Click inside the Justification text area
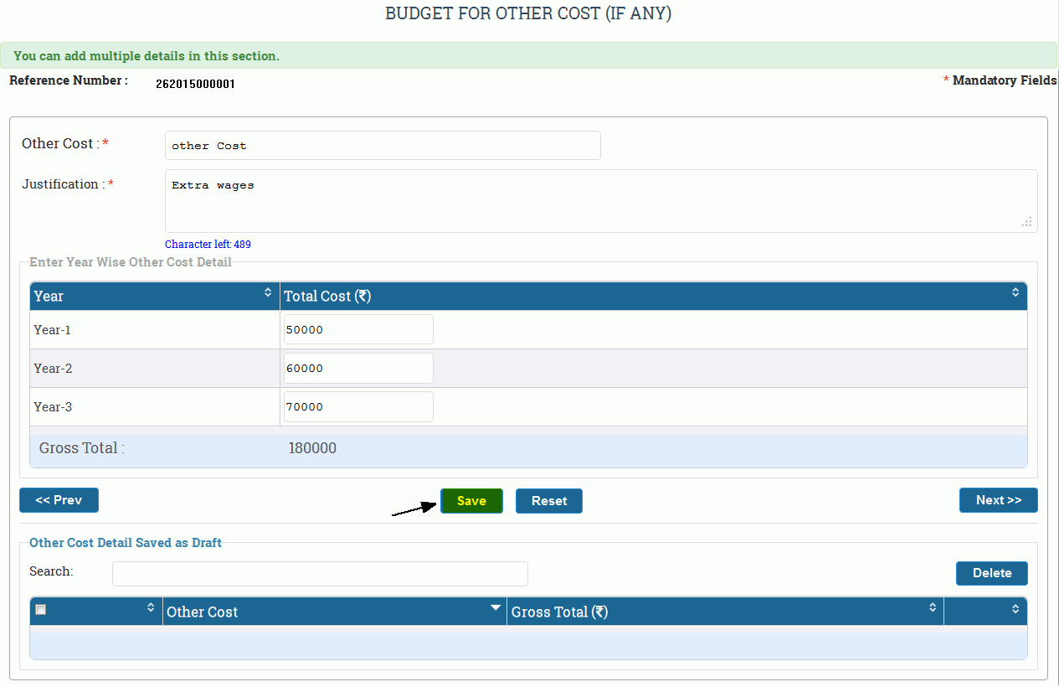Screen dimensions: 1059x687 click(600, 201)
